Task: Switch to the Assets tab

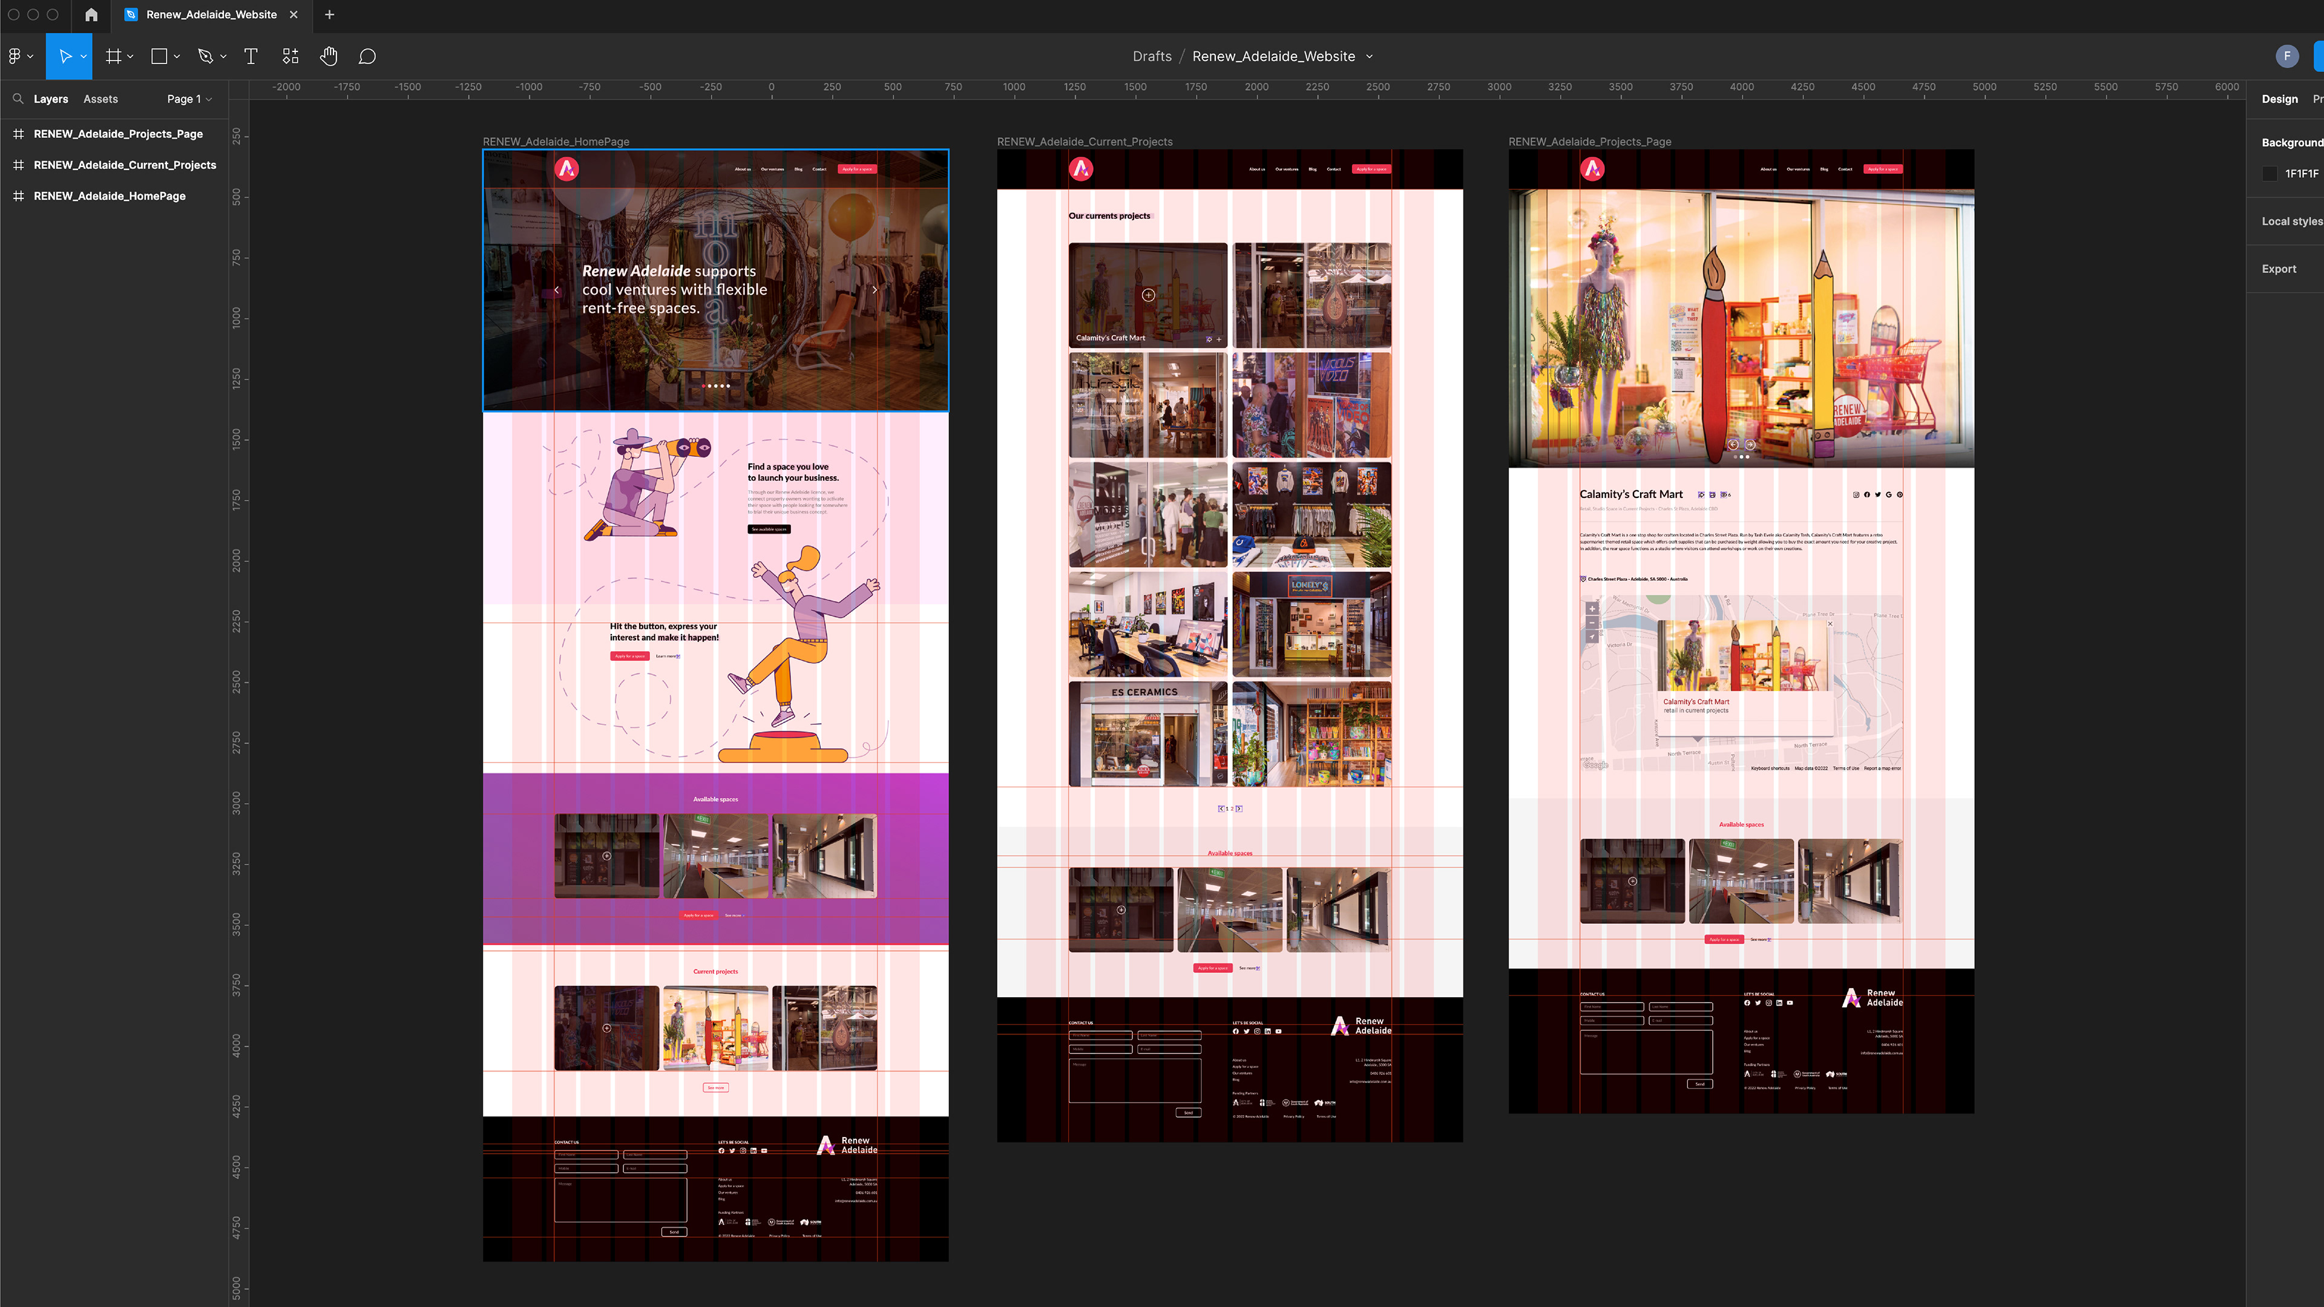Action: (100, 98)
